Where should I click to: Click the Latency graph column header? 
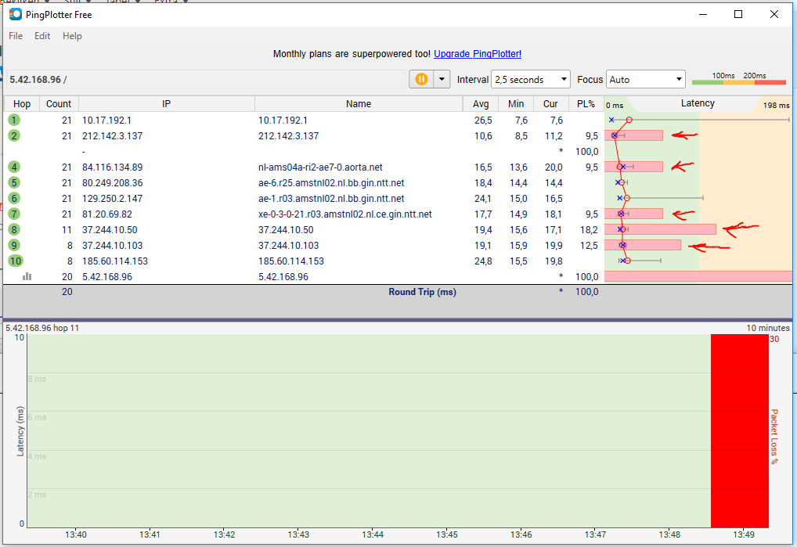(698, 103)
